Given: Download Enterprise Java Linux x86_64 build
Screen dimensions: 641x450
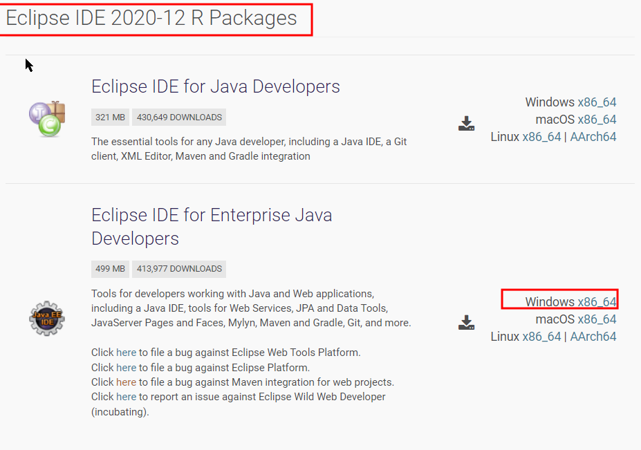Looking at the screenshot, I should 541,337.
